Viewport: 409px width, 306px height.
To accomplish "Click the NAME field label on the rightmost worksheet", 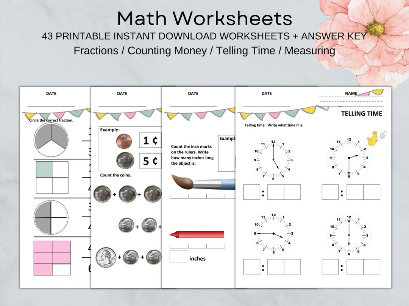I will coord(351,93).
